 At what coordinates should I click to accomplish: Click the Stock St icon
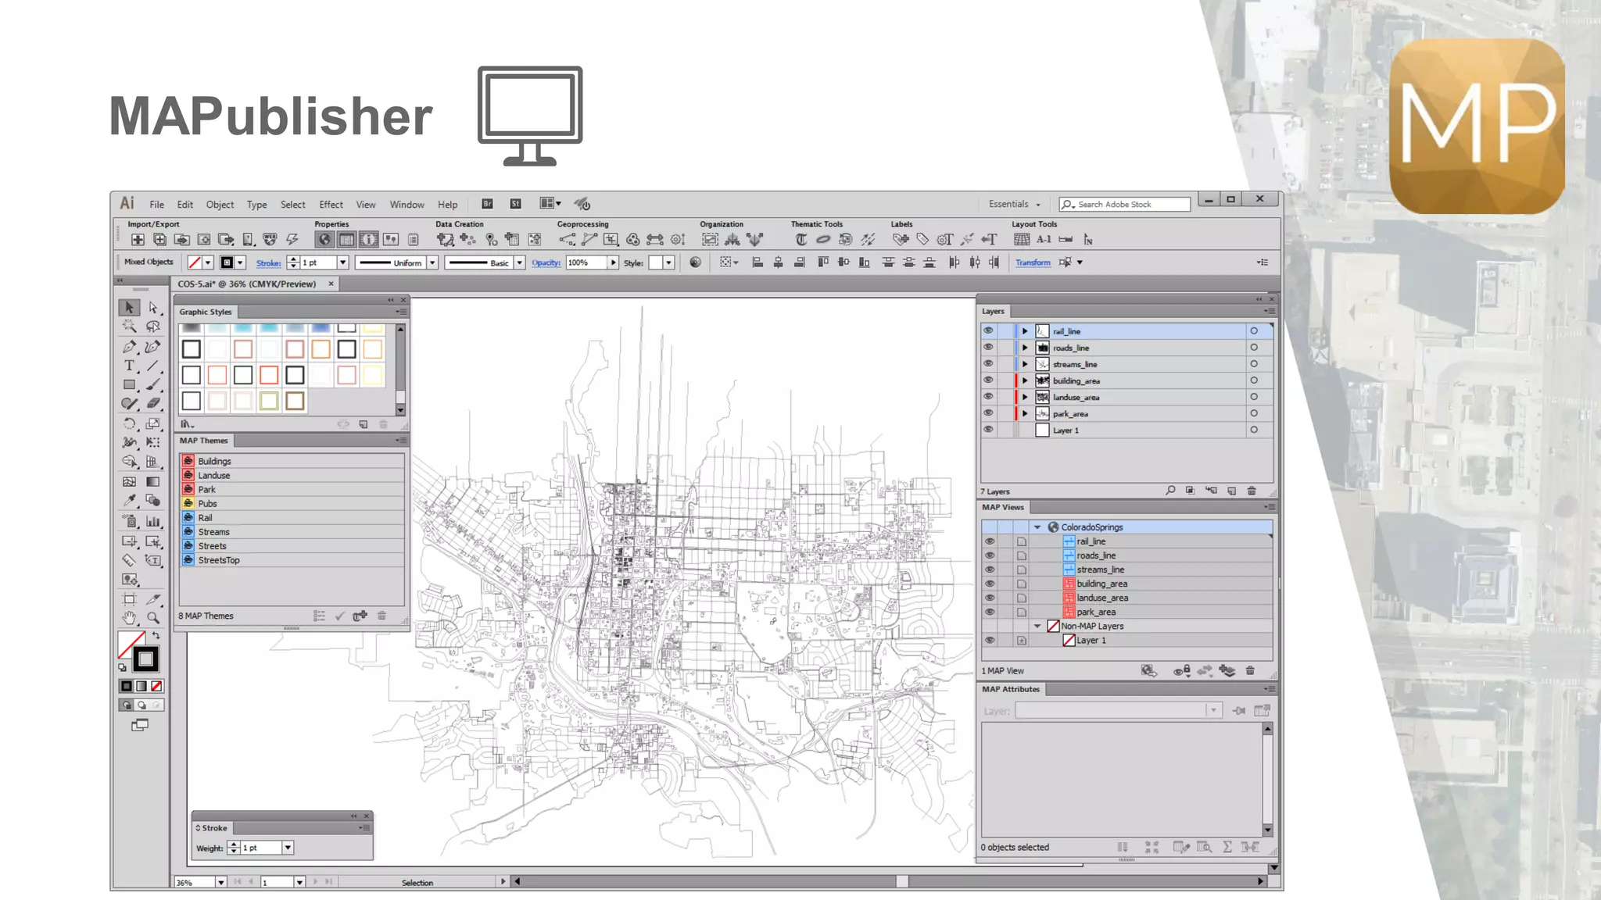coord(515,204)
